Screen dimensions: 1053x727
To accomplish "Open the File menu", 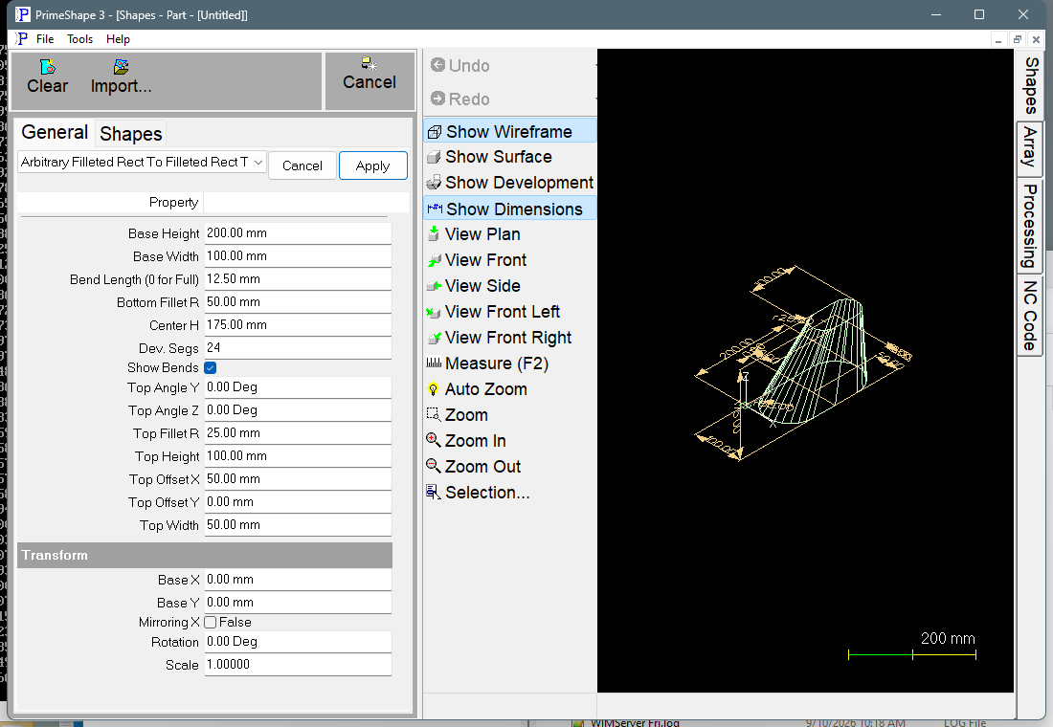I will [45, 39].
